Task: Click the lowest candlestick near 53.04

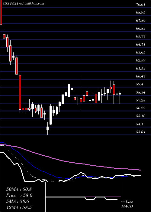Action: [47, 128]
